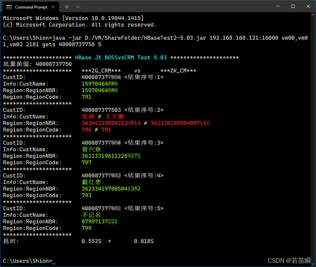Close the terminal window
The width and height of the screenshot is (316, 267).
[308, 6]
